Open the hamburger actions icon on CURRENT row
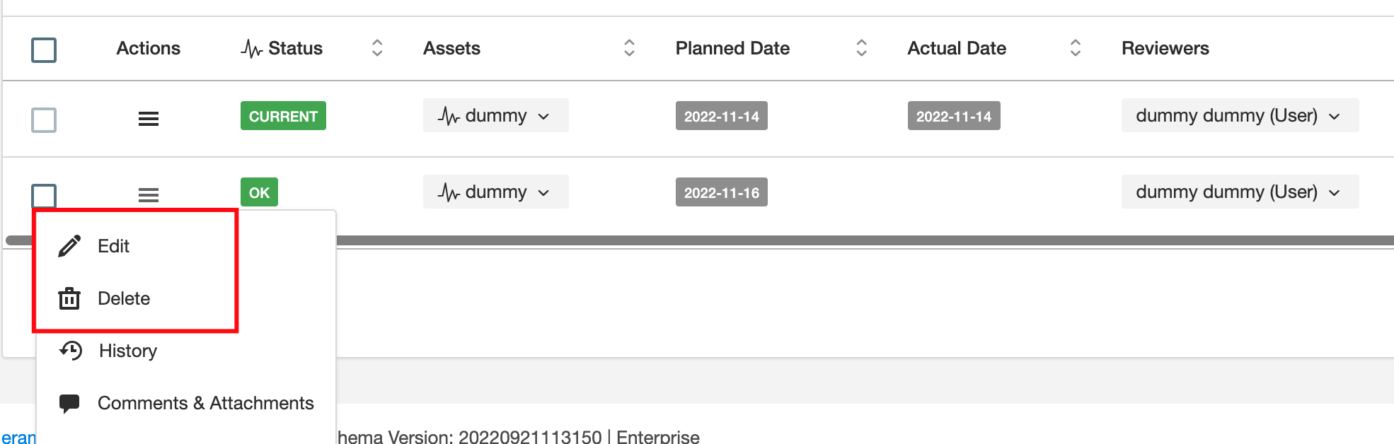Screen dimensions: 1394x444 click(148, 118)
